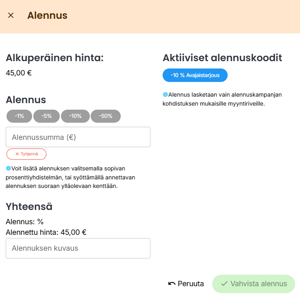Choose the -50% discount chip

(x=106, y=116)
